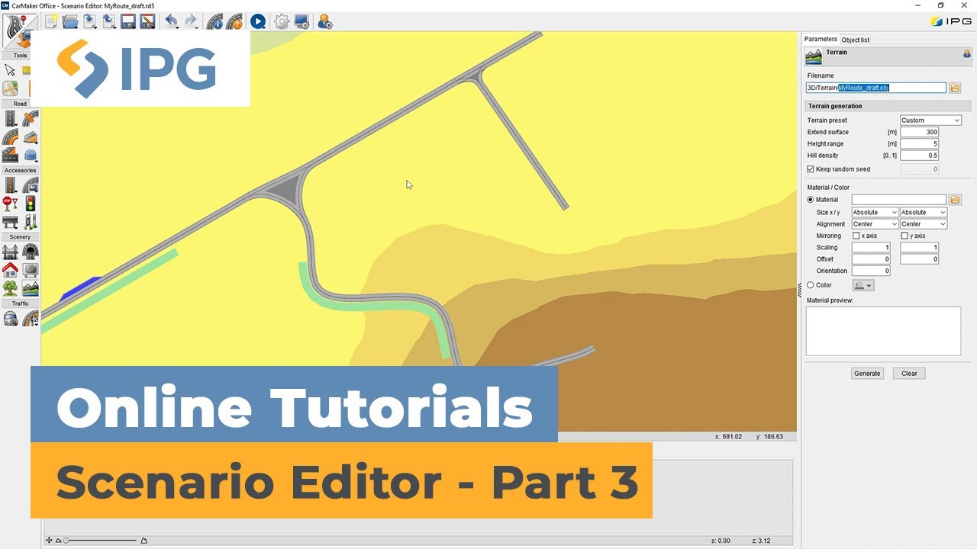Screen dimensions: 977x549
Task: Select the Material radio button
Action: point(811,200)
